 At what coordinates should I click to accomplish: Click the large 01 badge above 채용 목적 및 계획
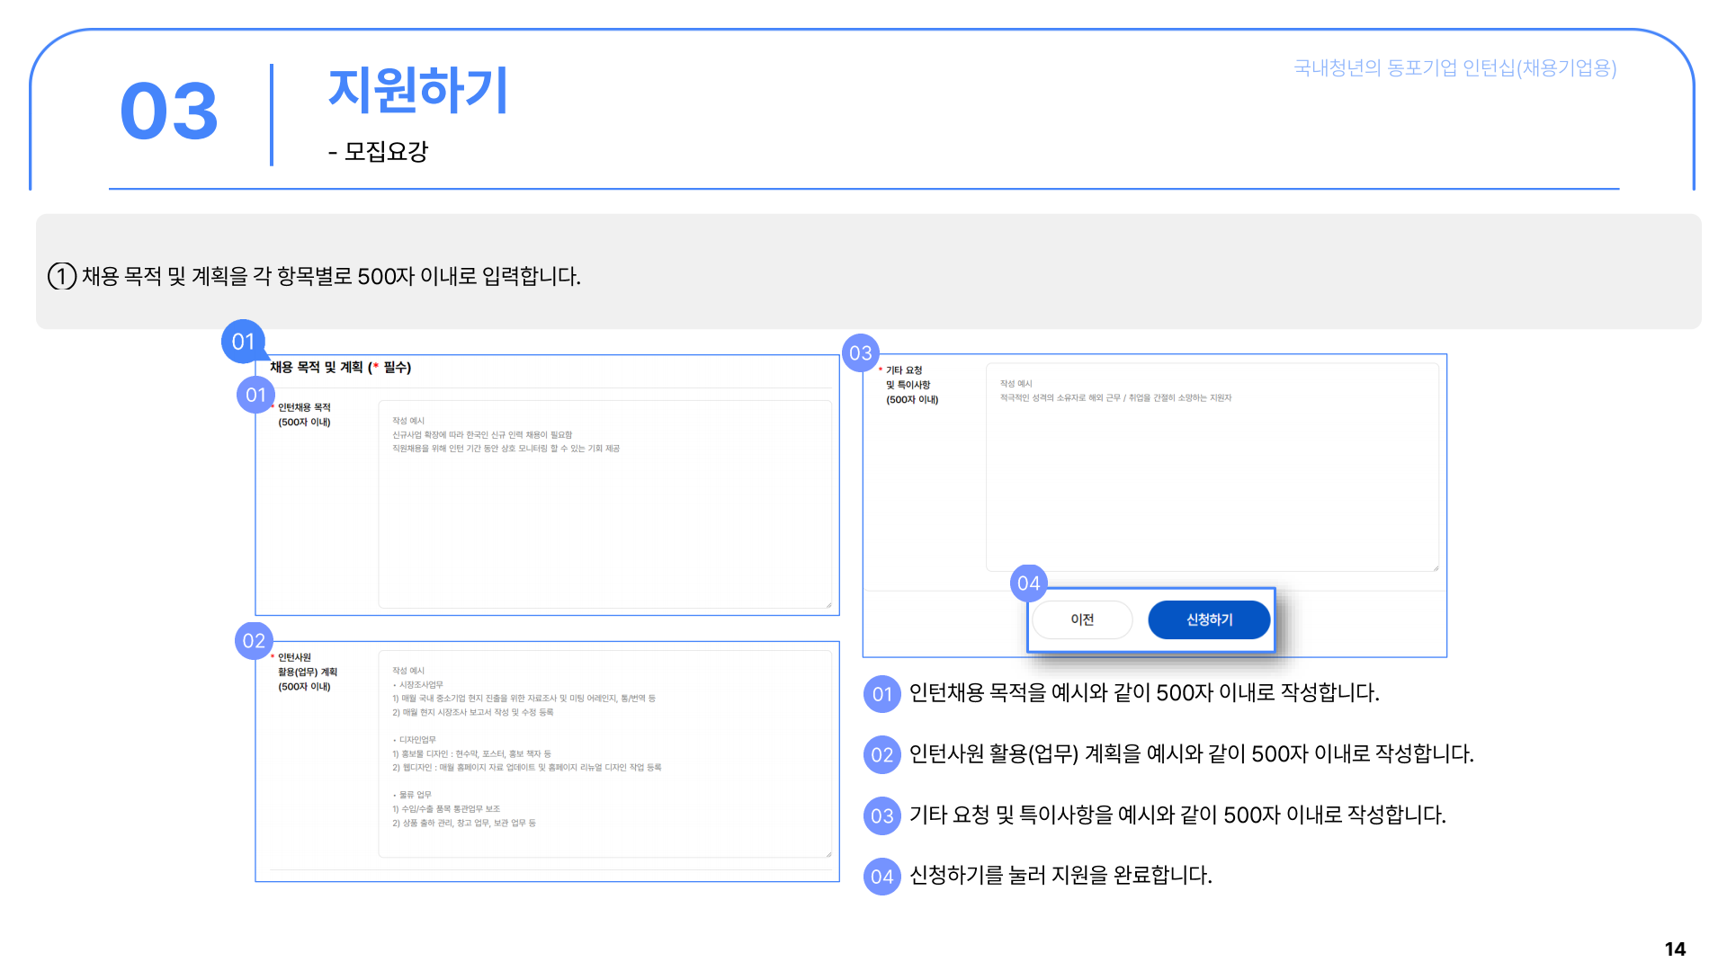[x=243, y=342]
